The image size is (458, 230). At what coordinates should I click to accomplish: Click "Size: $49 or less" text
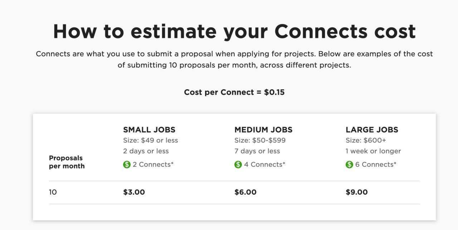click(151, 140)
